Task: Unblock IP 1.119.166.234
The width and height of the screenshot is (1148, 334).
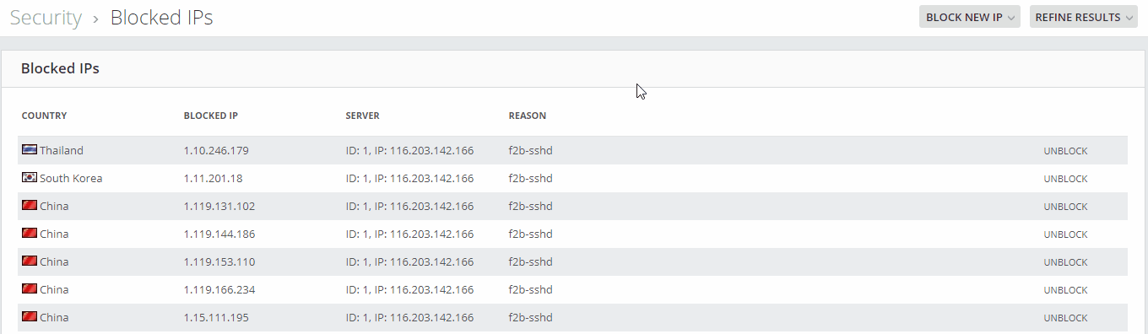Action: click(x=1065, y=290)
